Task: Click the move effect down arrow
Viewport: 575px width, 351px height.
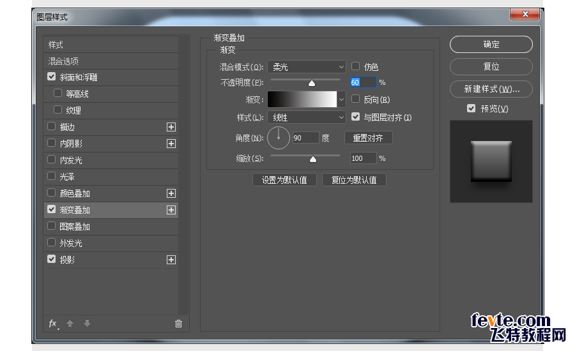Action: coord(87,324)
